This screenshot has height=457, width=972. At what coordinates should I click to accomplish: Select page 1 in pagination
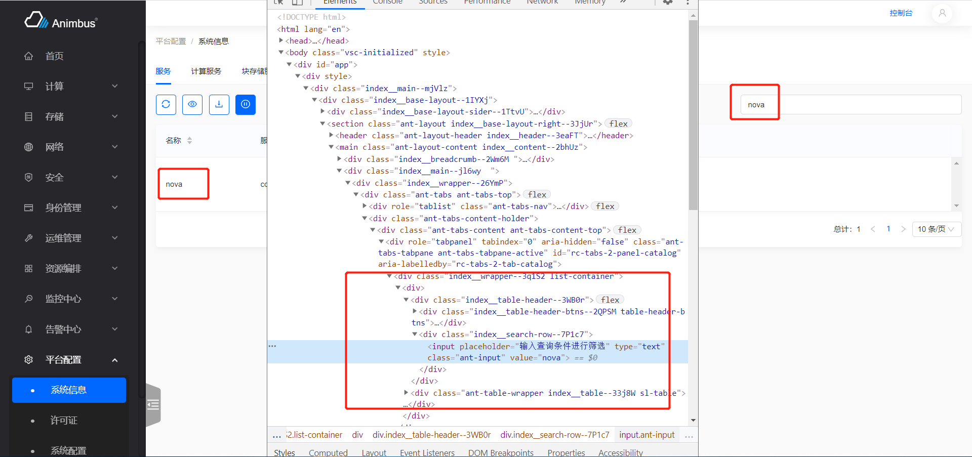[x=888, y=229]
